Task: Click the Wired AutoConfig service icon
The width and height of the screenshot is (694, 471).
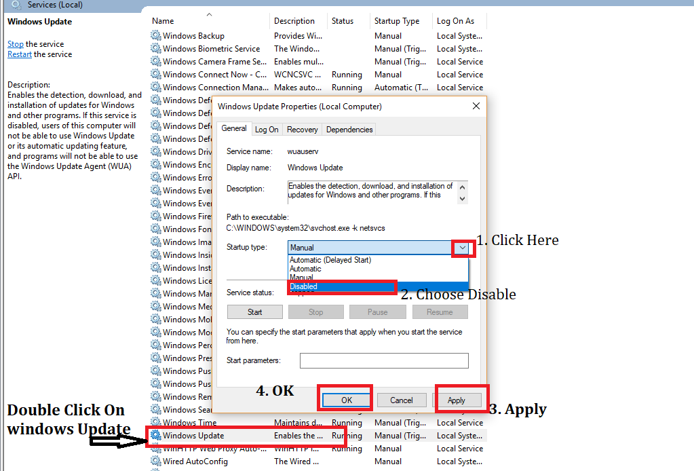Action: 157,461
